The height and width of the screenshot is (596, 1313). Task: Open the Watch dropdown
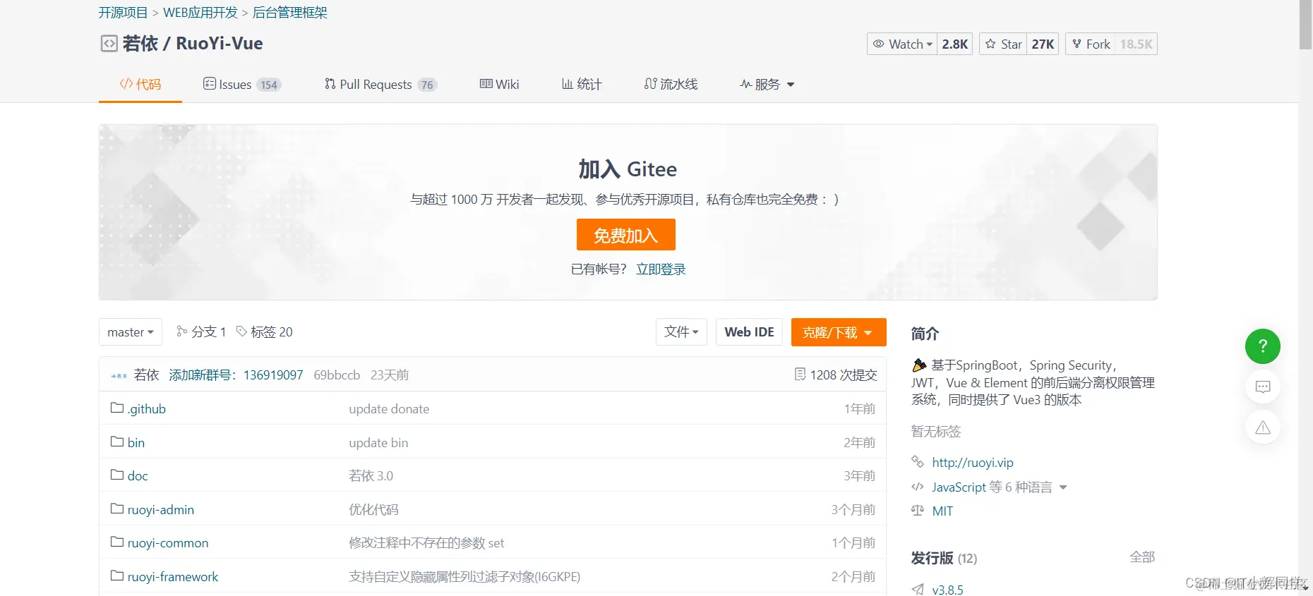902,44
